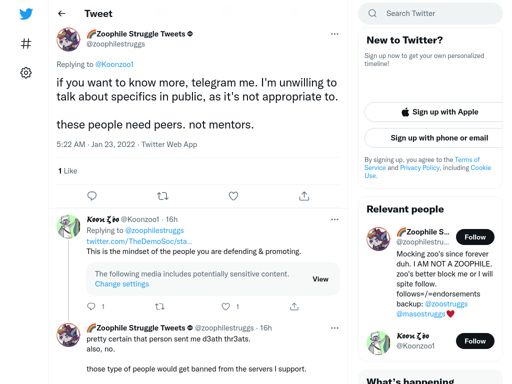Open more options on the main tweet
Screen dimensions: 512x384
coord(334,34)
